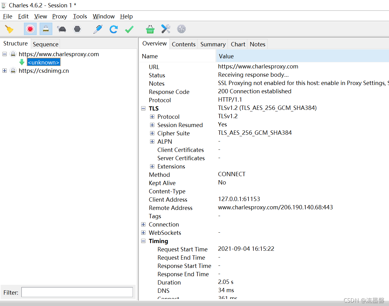Select the Notes tab

257,44
